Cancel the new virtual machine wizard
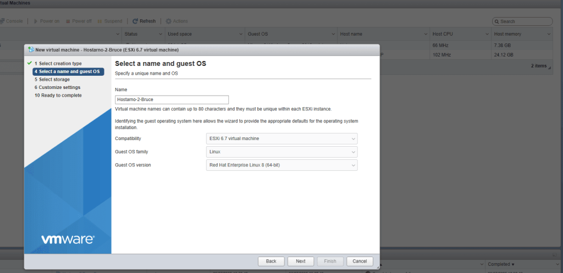This screenshot has height=273, width=563. (x=360, y=261)
